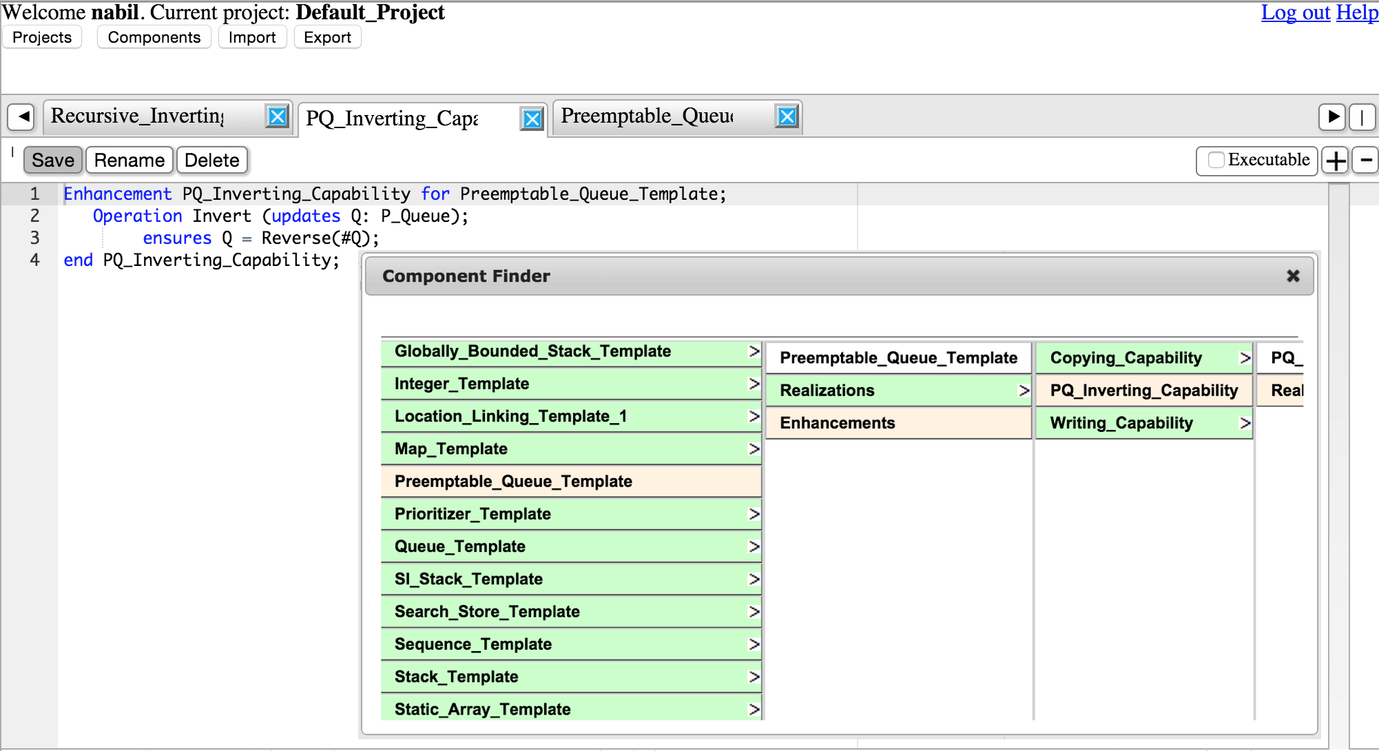Open the Export menu
Image resolution: width=1379 pixels, height=751 pixels.
pyautogui.click(x=327, y=37)
